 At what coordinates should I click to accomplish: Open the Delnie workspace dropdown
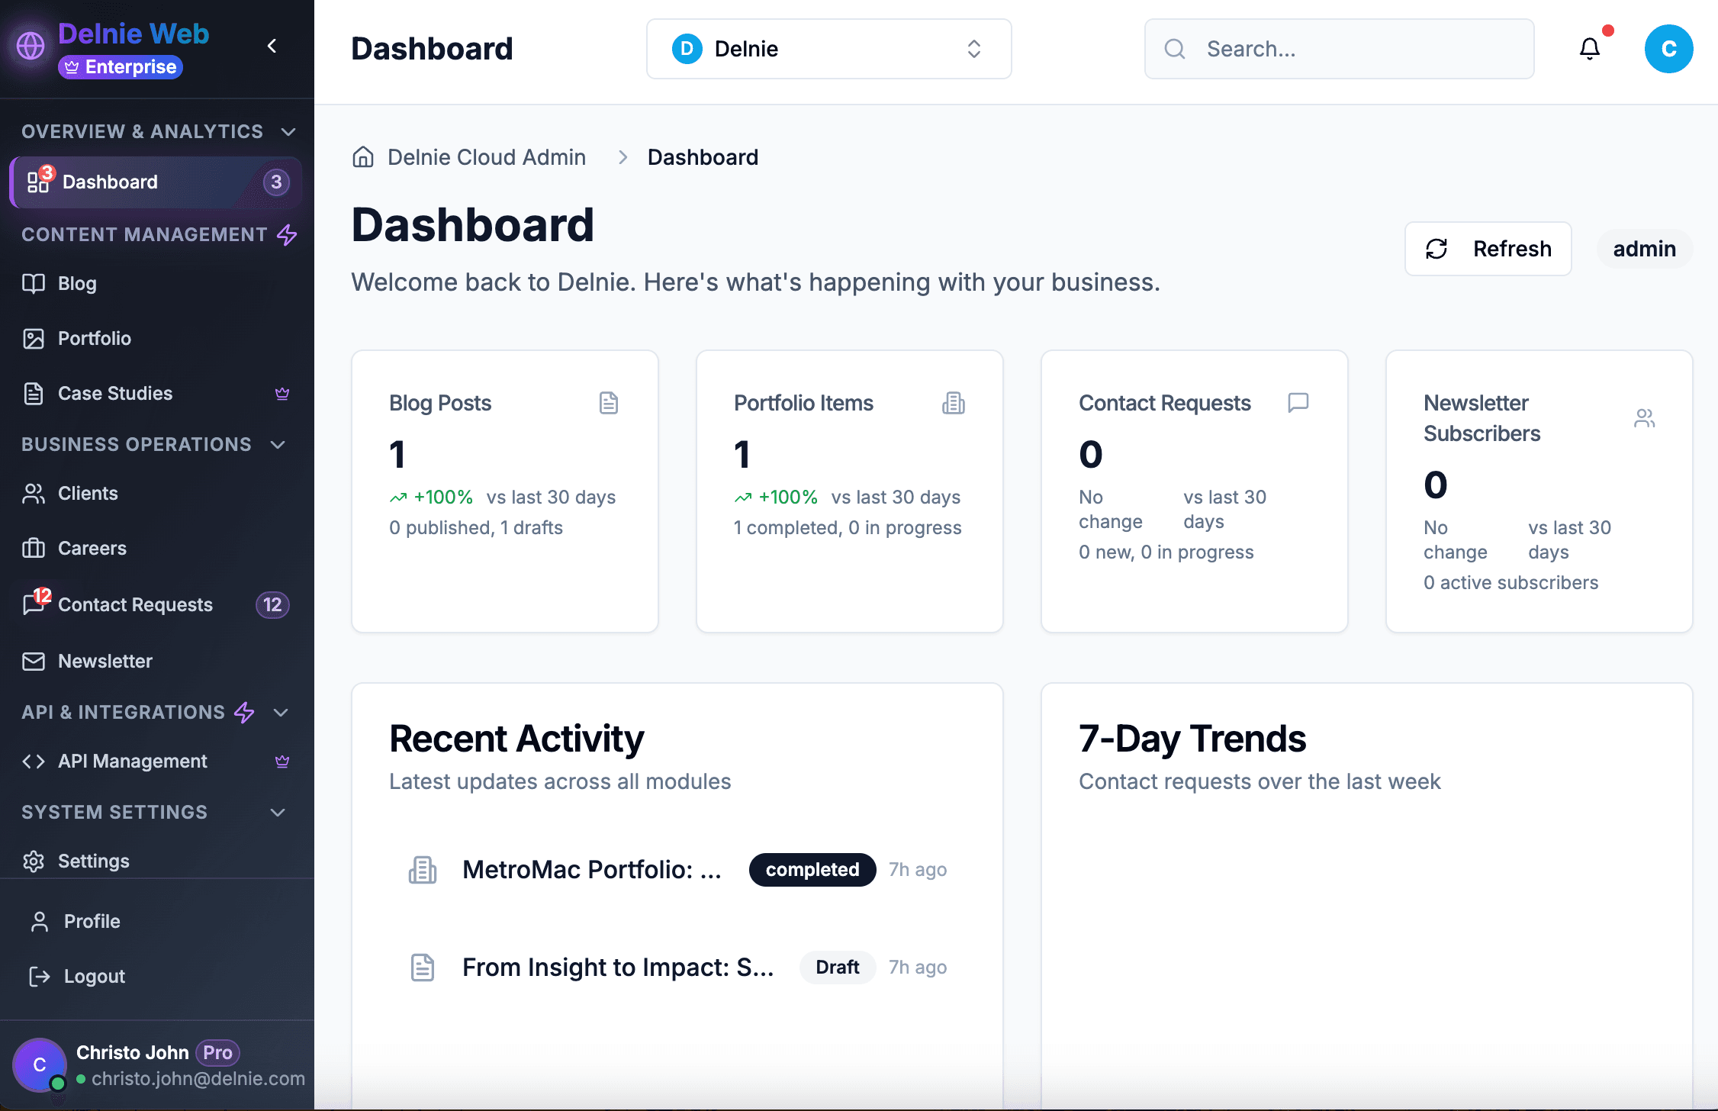828,48
